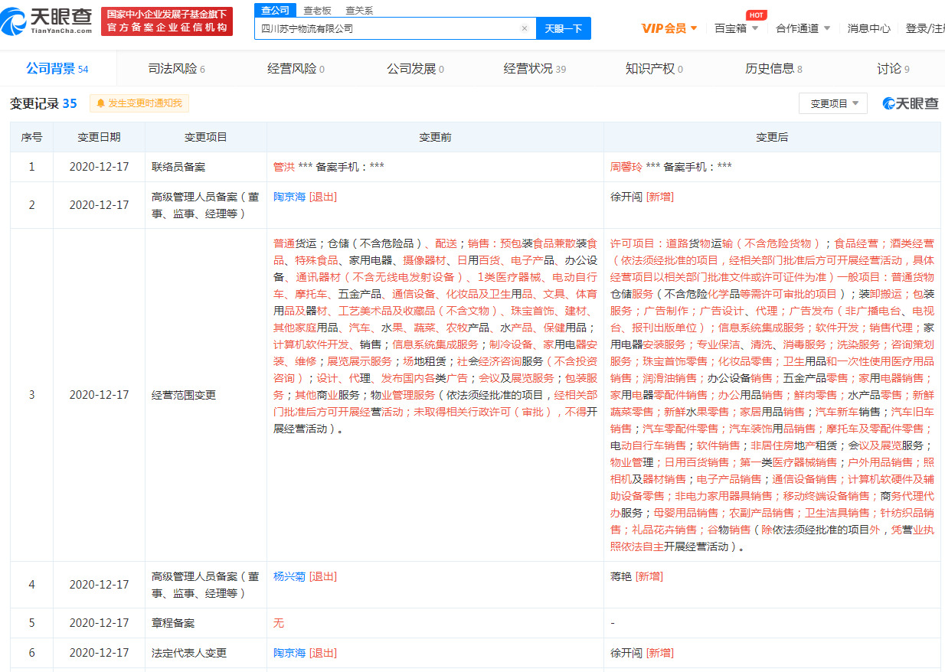The image size is (945, 672).
Task: Open the 经营风险 tab
Action: [296, 69]
